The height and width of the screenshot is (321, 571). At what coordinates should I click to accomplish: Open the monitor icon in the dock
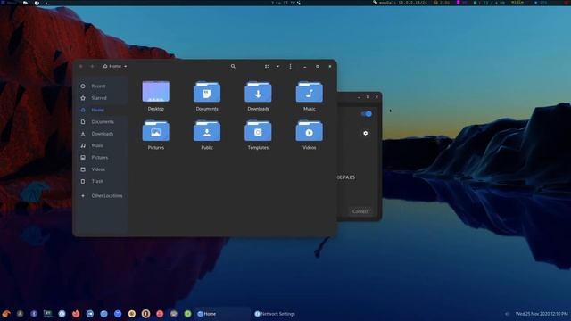pos(47,313)
